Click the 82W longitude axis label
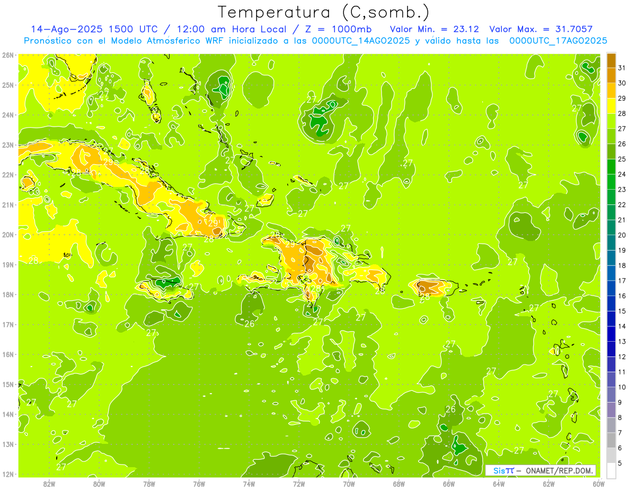Screen dimensions: 636x491 [49, 484]
